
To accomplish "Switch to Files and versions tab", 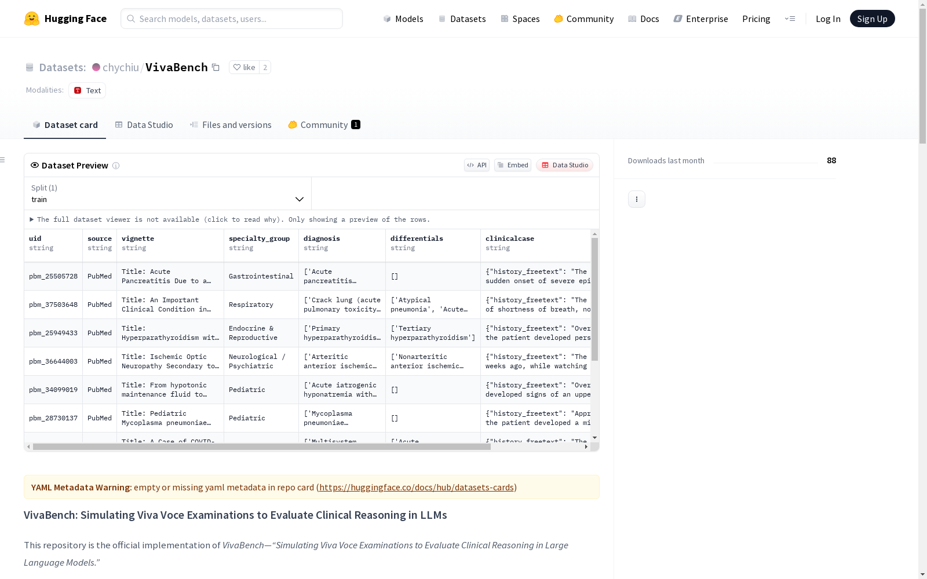I will click(231, 125).
